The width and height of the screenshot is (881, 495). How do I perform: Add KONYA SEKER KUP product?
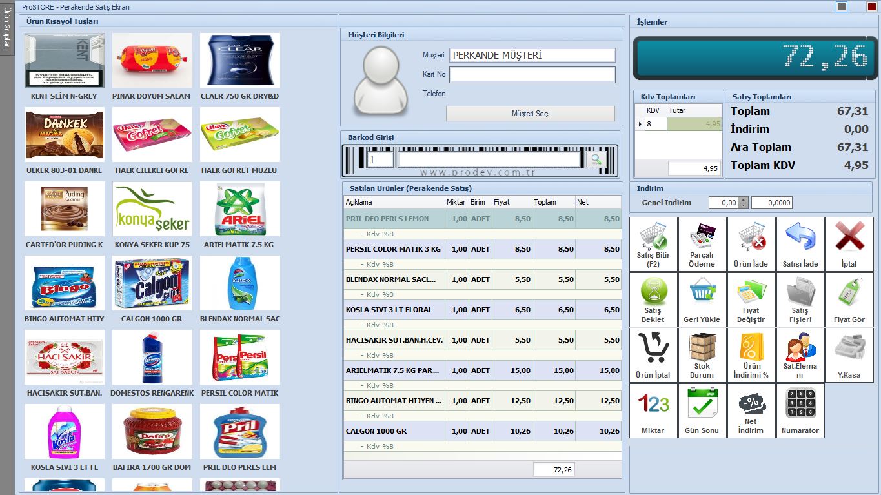[152, 216]
